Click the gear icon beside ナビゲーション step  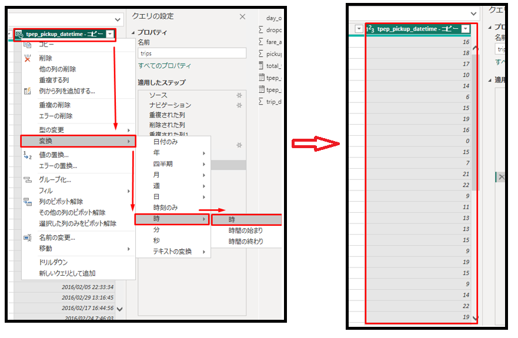[239, 105]
